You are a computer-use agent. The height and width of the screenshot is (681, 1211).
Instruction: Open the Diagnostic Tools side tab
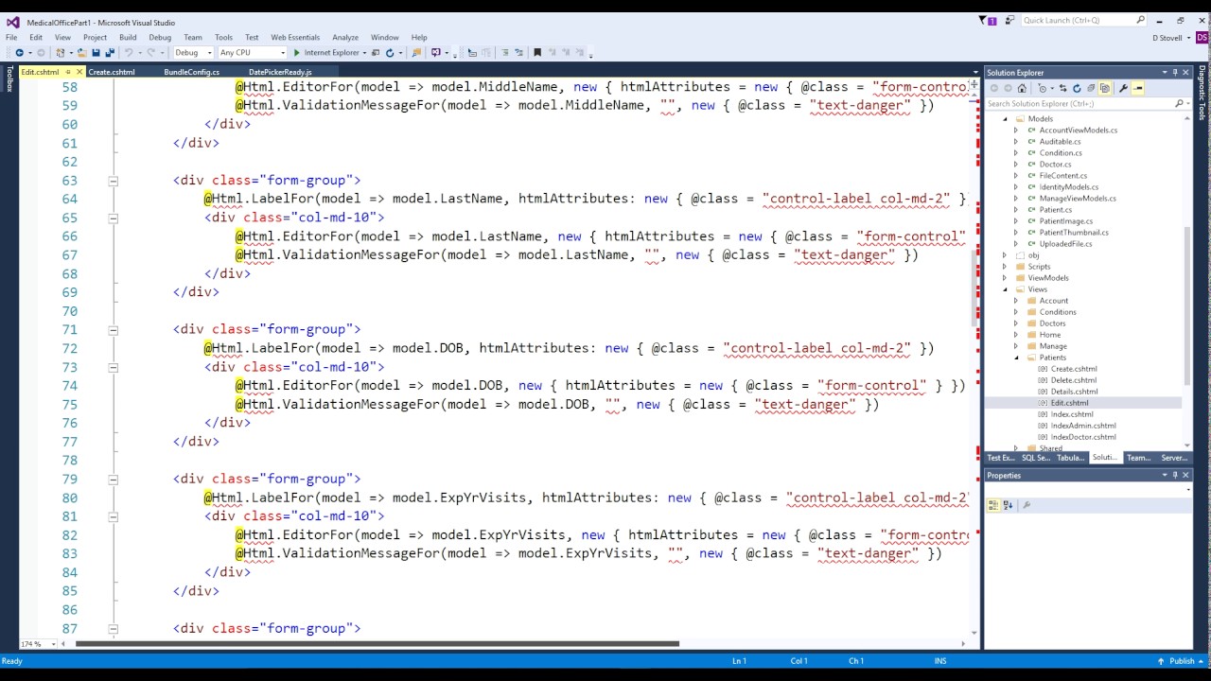click(1202, 95)
